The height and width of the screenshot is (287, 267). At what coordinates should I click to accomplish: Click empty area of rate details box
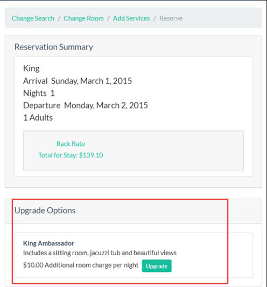click(x=174, y=151)
